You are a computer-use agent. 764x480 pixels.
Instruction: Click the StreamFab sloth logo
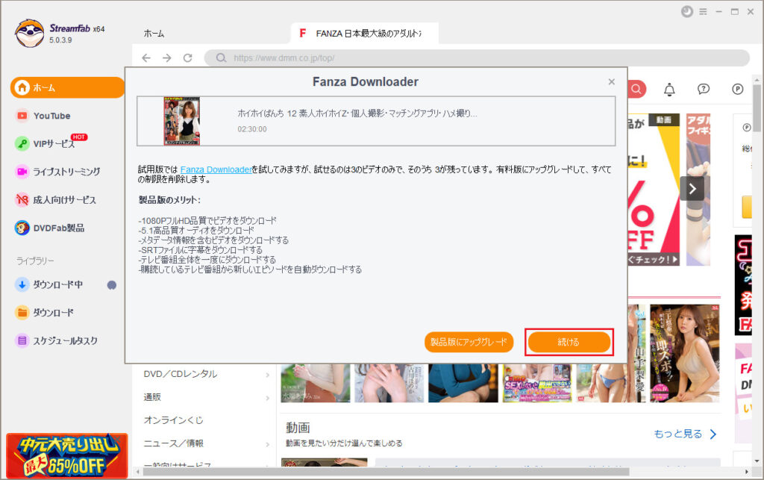[29, 33]
